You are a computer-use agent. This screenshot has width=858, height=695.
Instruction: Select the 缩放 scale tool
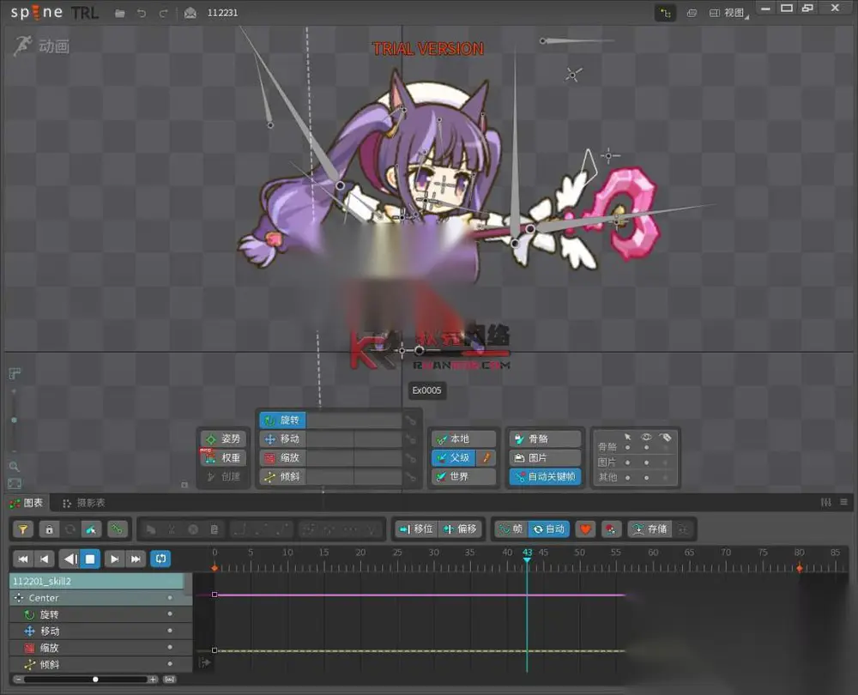[x=282, y=458]
